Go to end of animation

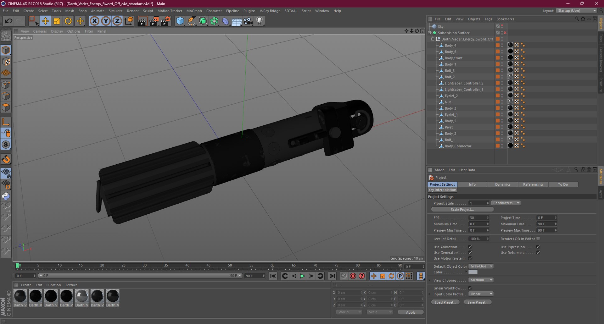coord(332,276)
